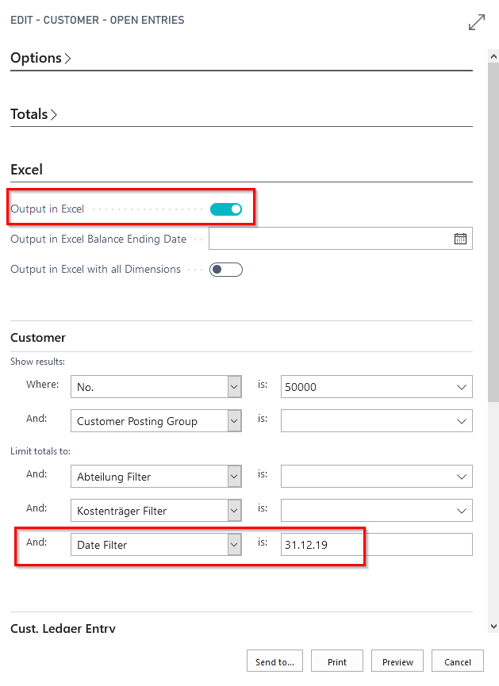Expand the Options section
Image resolution: width=499 pixels, height=686 pixels.
(x=41, y=58)
